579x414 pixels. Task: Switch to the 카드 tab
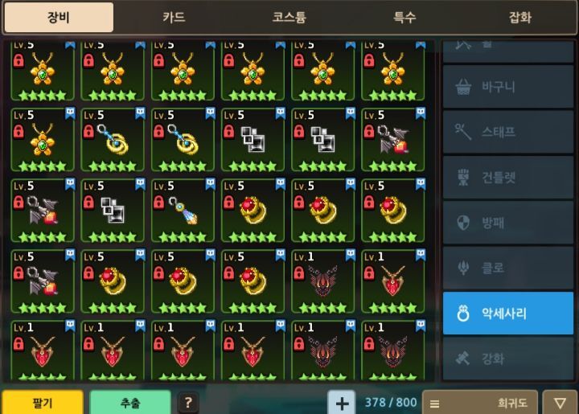(174, 17)
